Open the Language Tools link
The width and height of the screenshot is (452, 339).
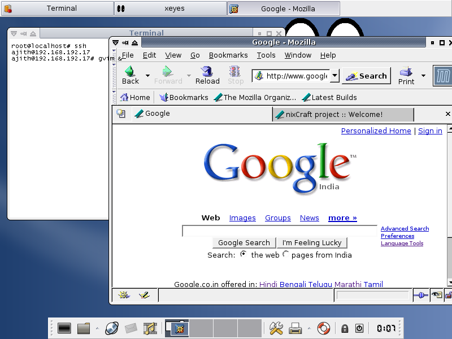[402, 244]
